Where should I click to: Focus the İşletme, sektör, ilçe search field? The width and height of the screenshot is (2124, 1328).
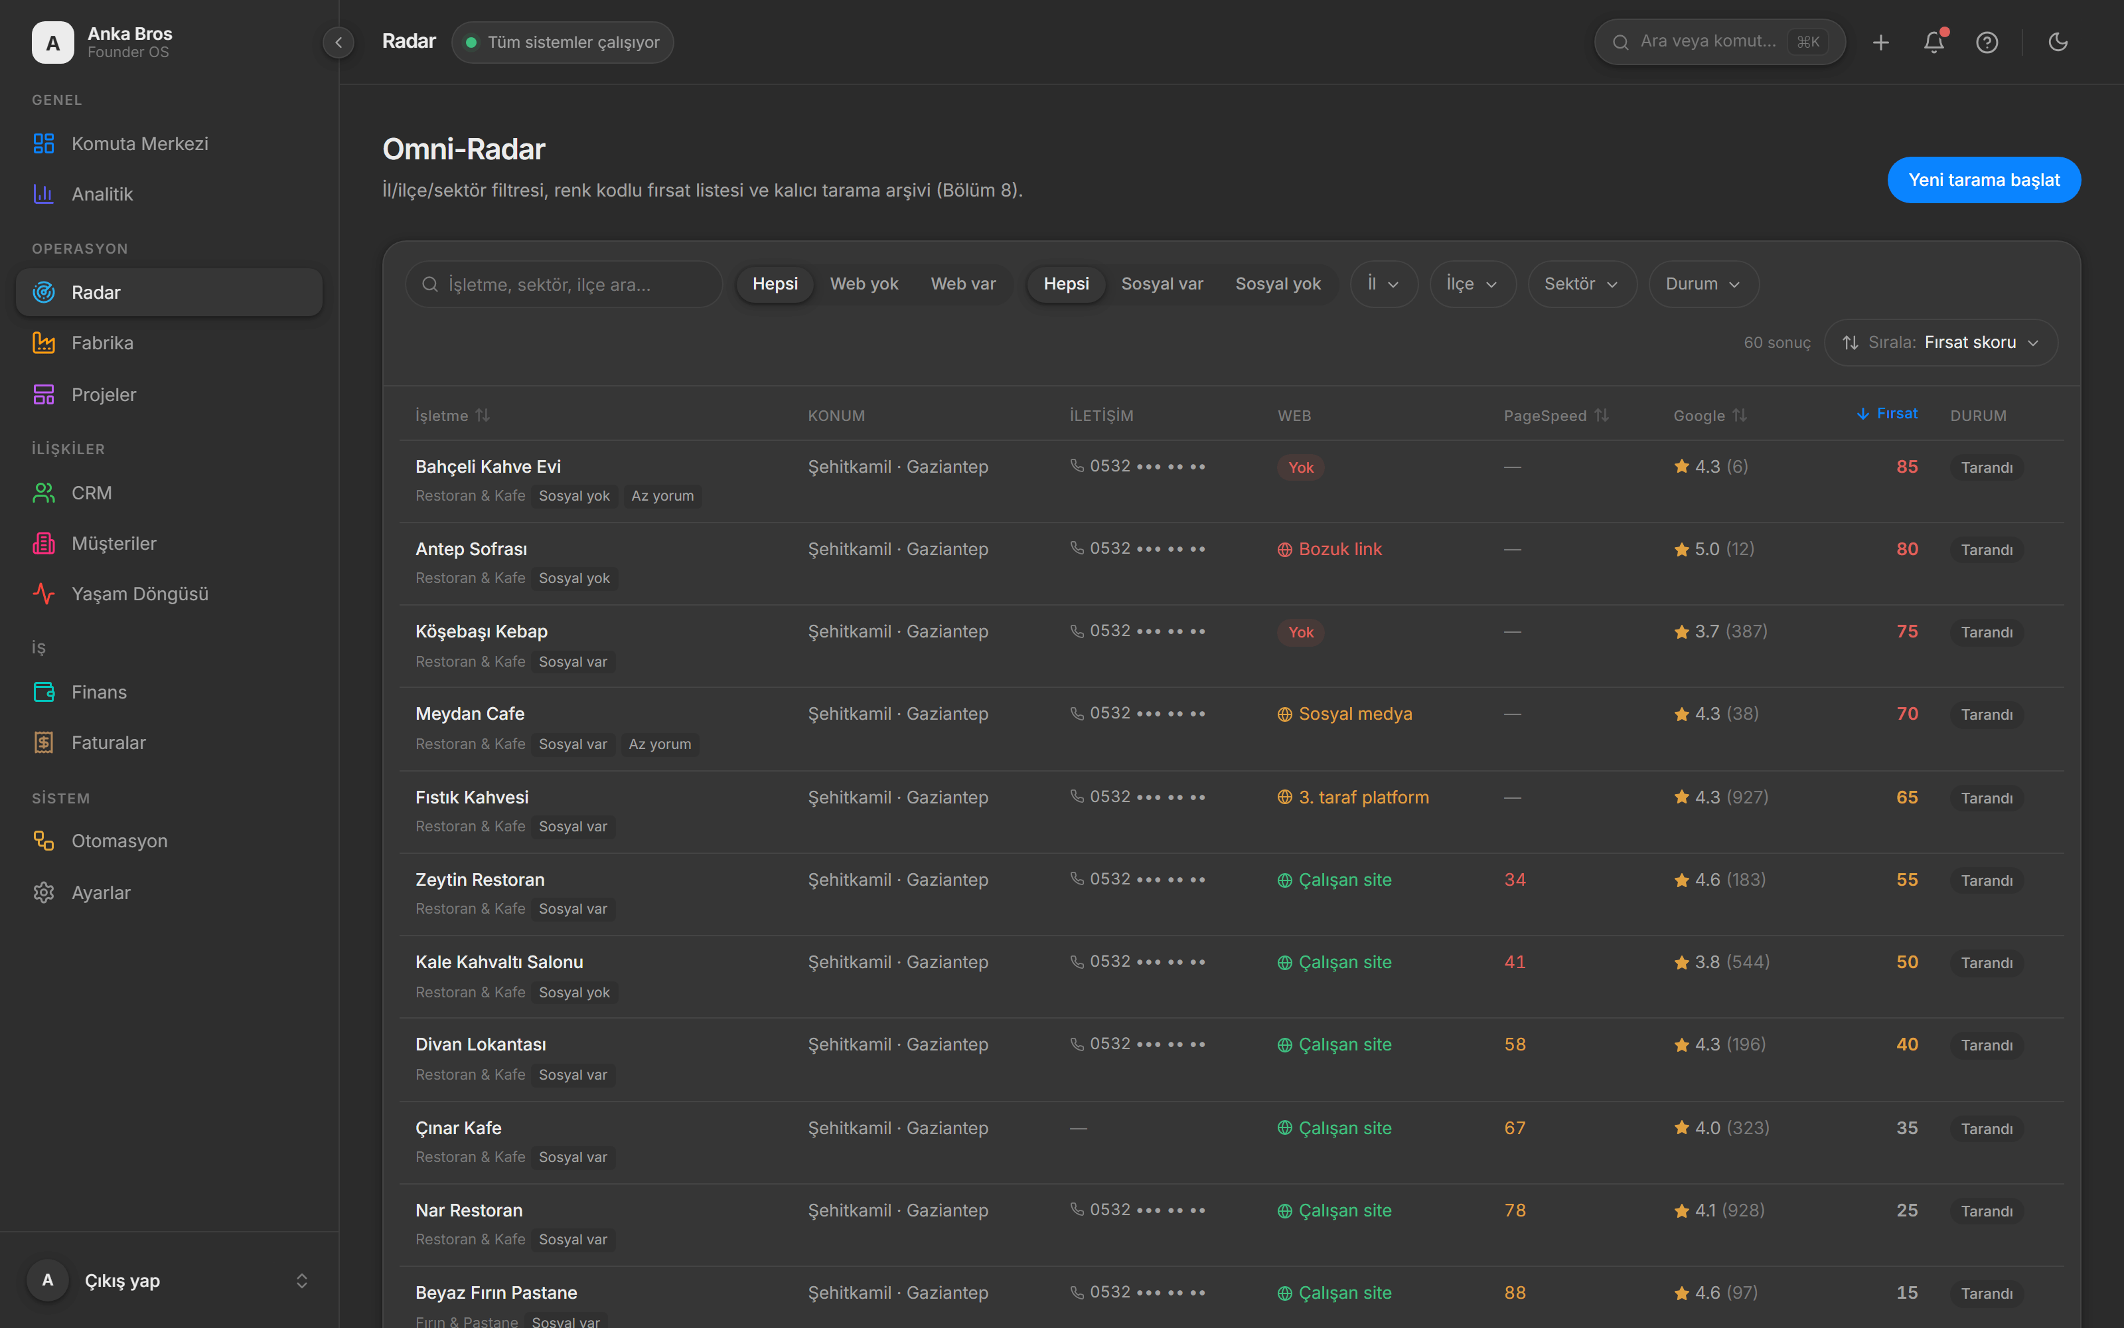(564, 284)
